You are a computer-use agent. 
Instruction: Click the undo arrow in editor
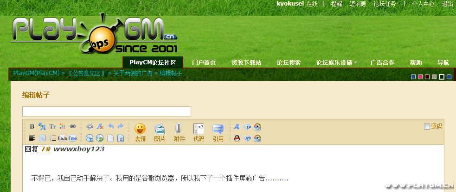pos(111,126)
